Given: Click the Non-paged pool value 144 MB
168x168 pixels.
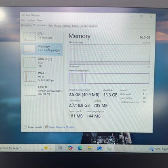Looking at the screenshot, I should tap(94, 116).
